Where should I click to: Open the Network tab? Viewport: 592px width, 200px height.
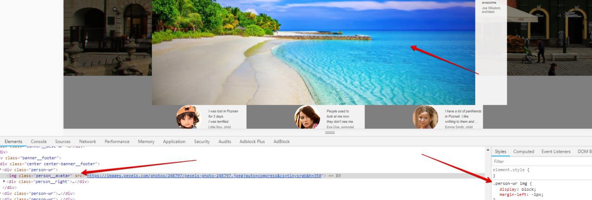coord(87,142)
